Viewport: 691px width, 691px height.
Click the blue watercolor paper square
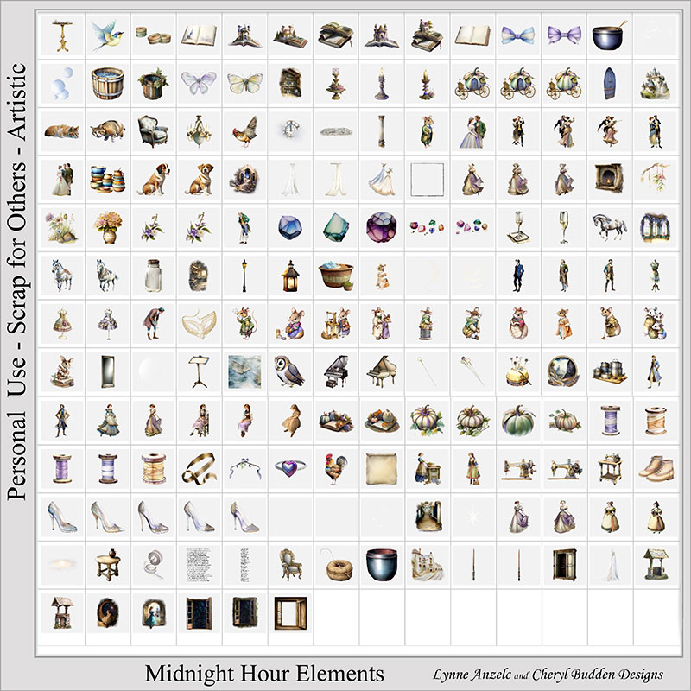coord(244,372)
